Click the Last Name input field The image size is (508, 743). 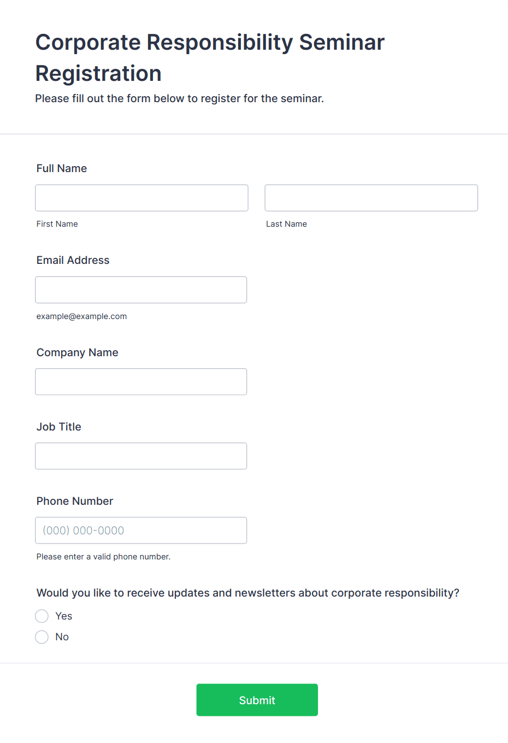pyautogui.click(x=371, y=198)
